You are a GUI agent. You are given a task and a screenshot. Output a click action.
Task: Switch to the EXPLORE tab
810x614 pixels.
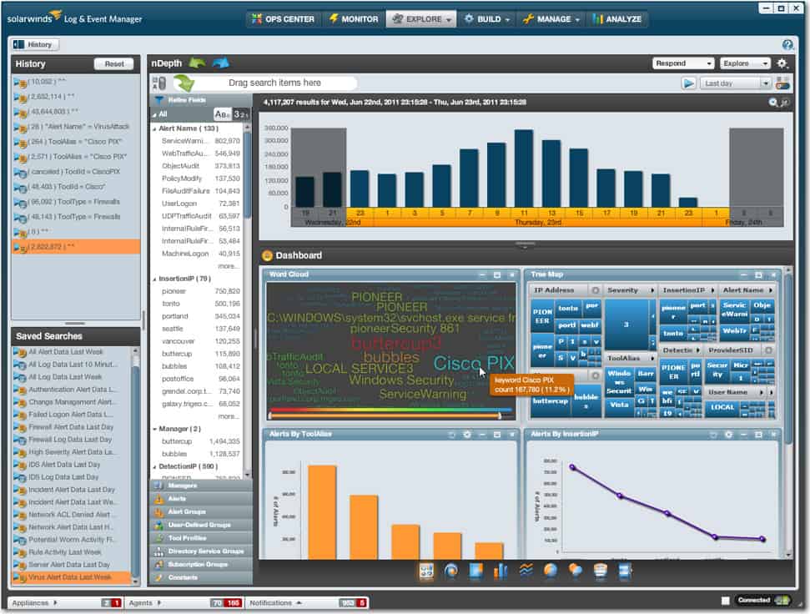420,18
